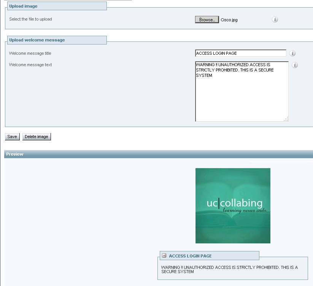313x286 pixels.
Task: Focus the Welcome message title field
Action: tap(241, 53)
